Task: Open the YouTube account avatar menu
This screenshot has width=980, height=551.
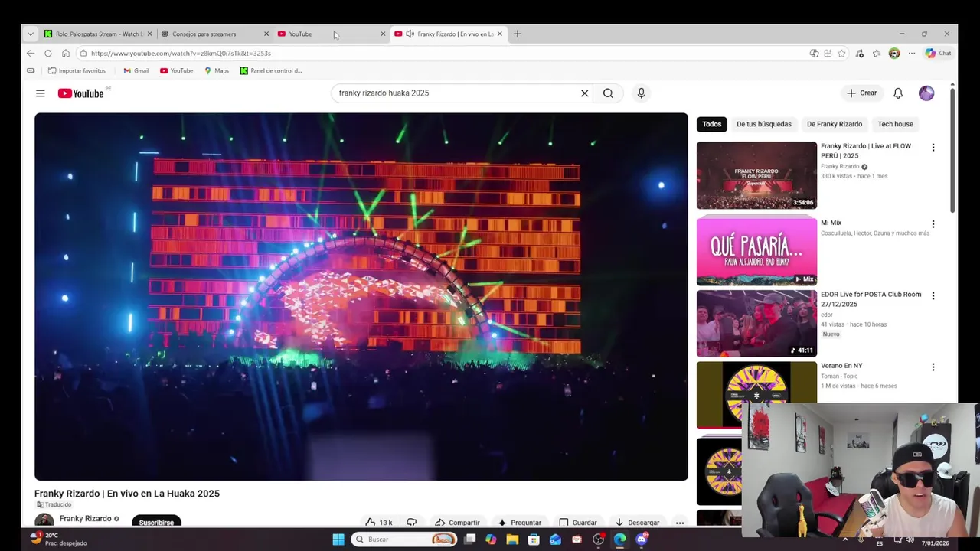Action: point(926,93)
